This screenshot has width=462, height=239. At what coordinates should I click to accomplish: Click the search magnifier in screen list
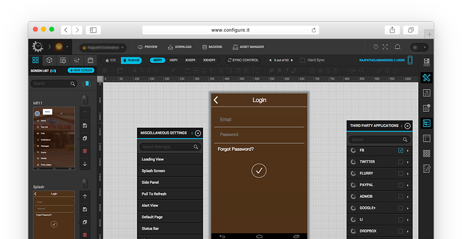click(72, 84)
